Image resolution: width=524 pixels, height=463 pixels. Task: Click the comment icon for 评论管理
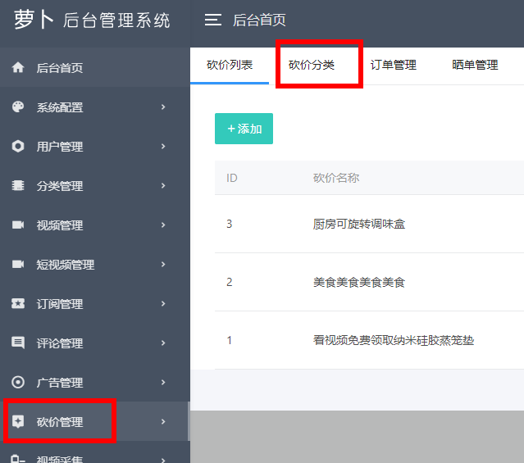click(x=18, y=343)
